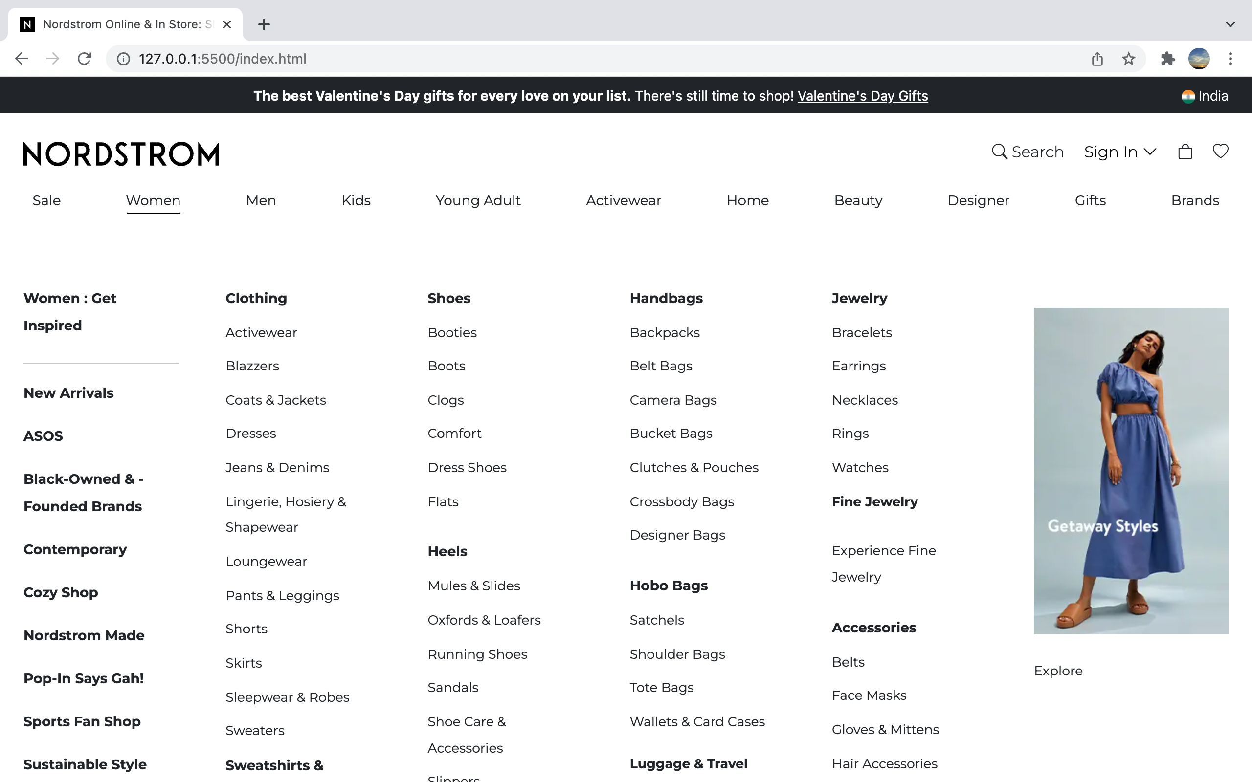Open the Crossbody Bags link
Screen dimensions: 1252x782
pos(681,501)
